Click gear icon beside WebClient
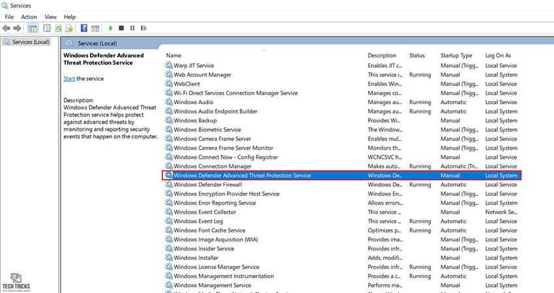 (x=169, y=83)
